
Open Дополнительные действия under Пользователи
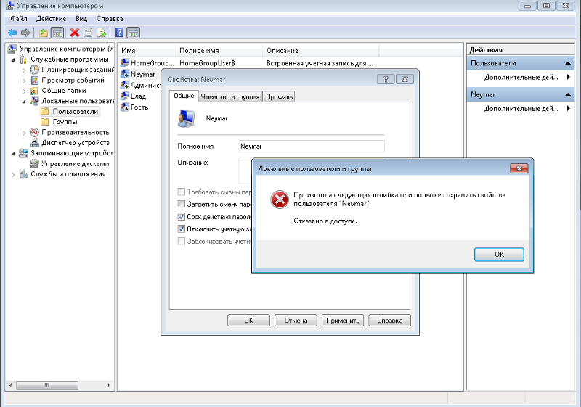[x=521, y=77]
